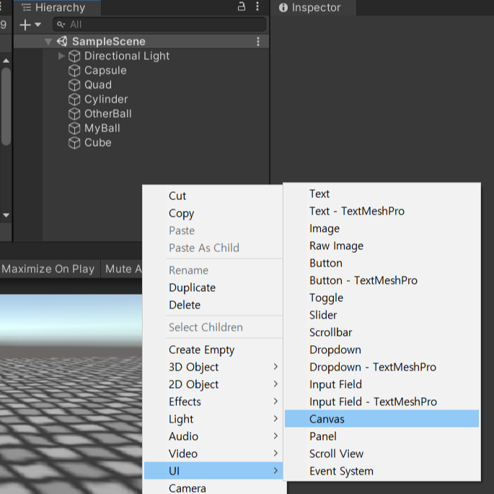Open the 2D Object submenu
The image size is (494, 494).
click(213, 384)
